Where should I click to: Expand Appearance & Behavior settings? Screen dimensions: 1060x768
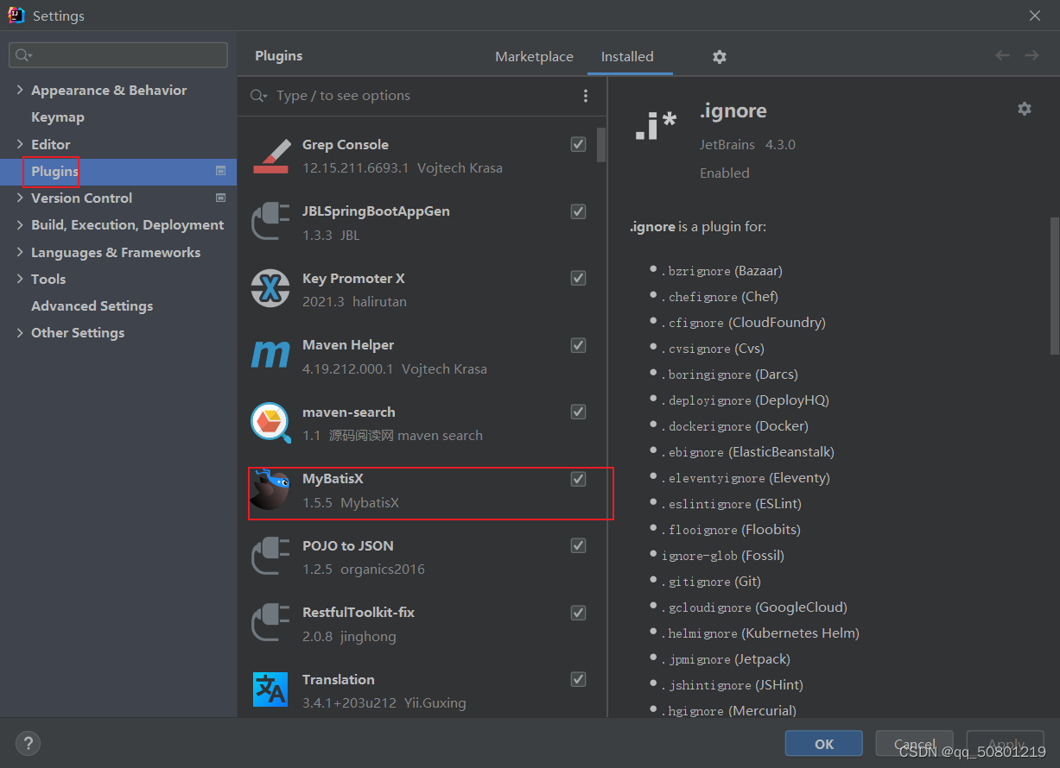pos(20,90)
